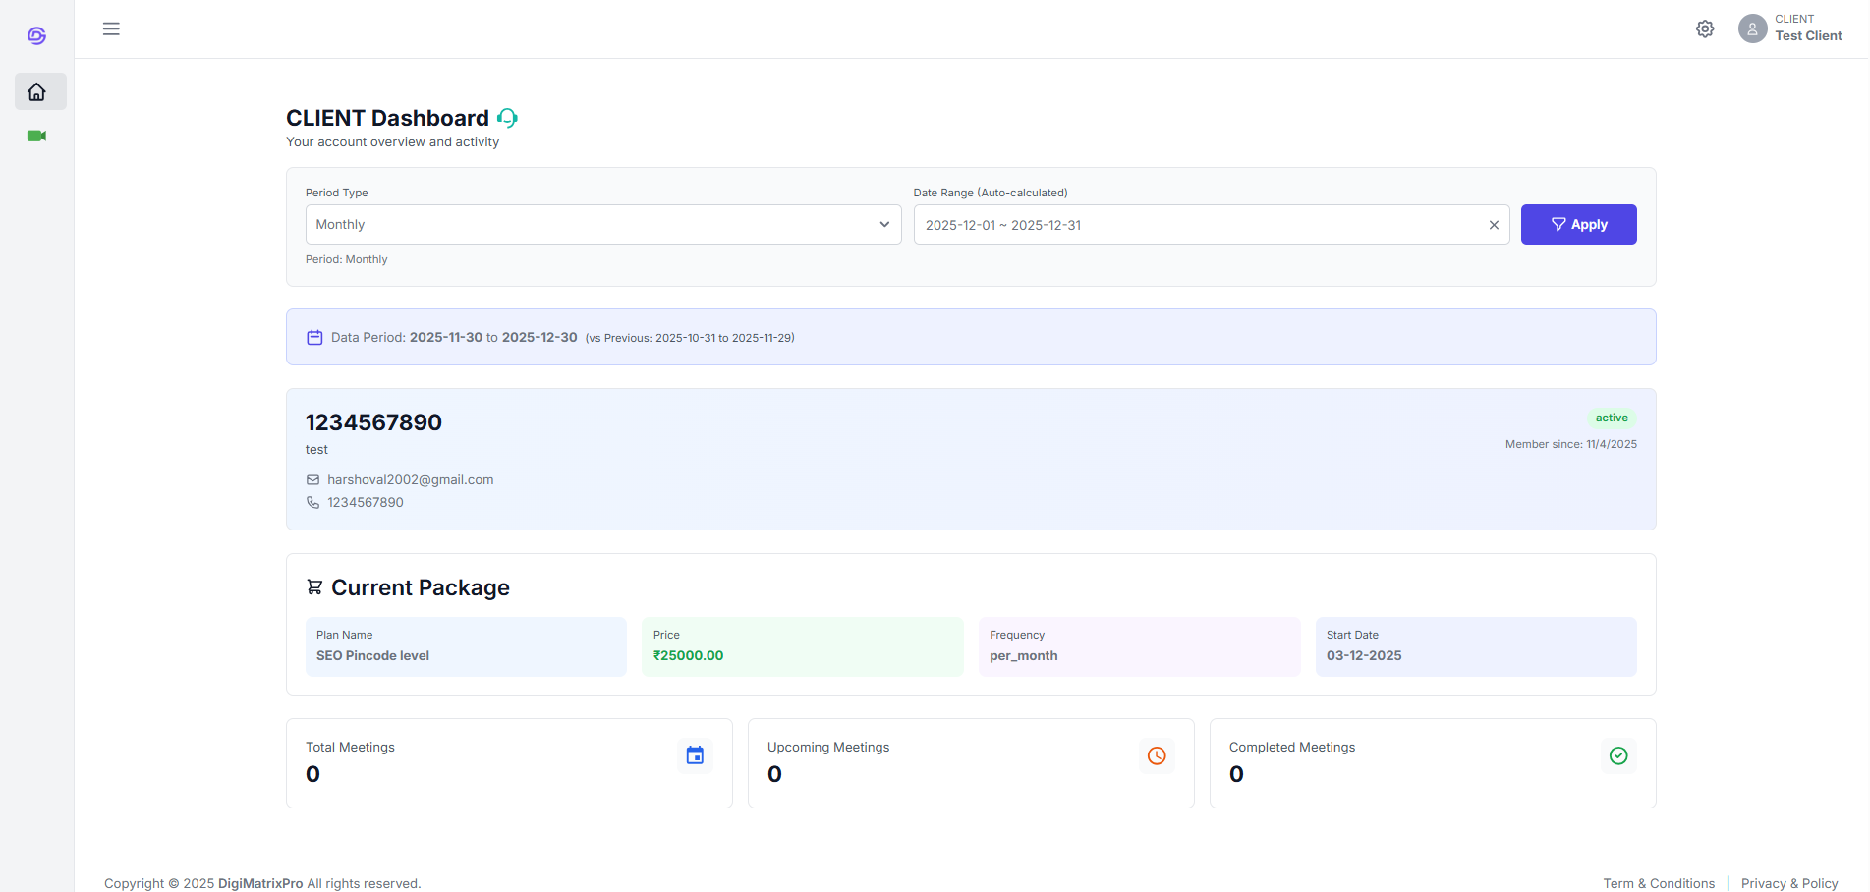Click the Monthly dropdown chevron arrow
This screenshot has width=1870, height=892.
pyautogui.click(x=883, y=225)
